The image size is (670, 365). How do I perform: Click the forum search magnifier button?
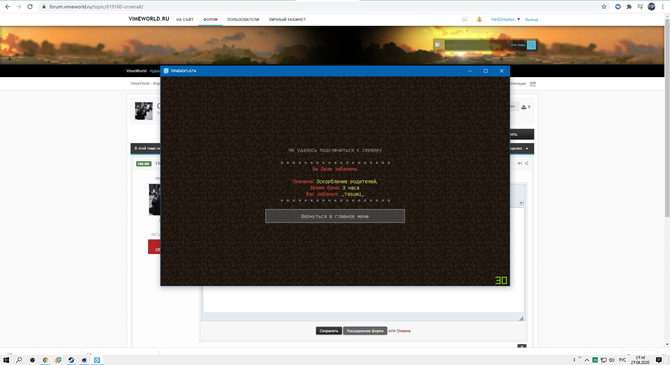coord(531,45)
